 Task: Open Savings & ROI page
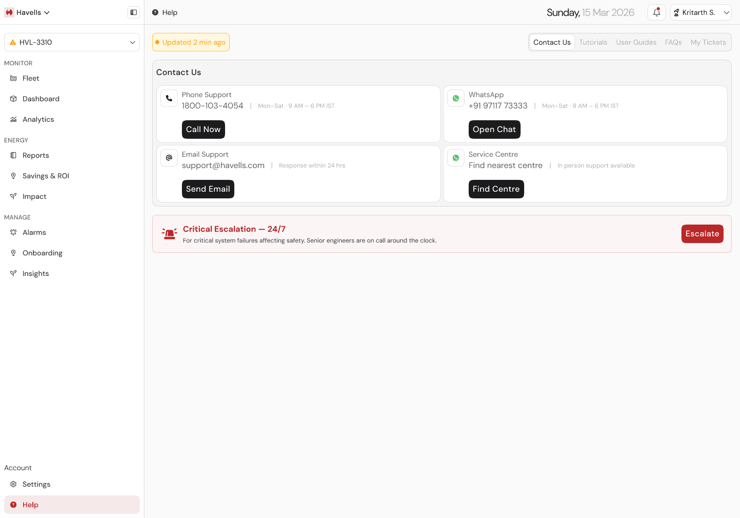pos(72,176)
